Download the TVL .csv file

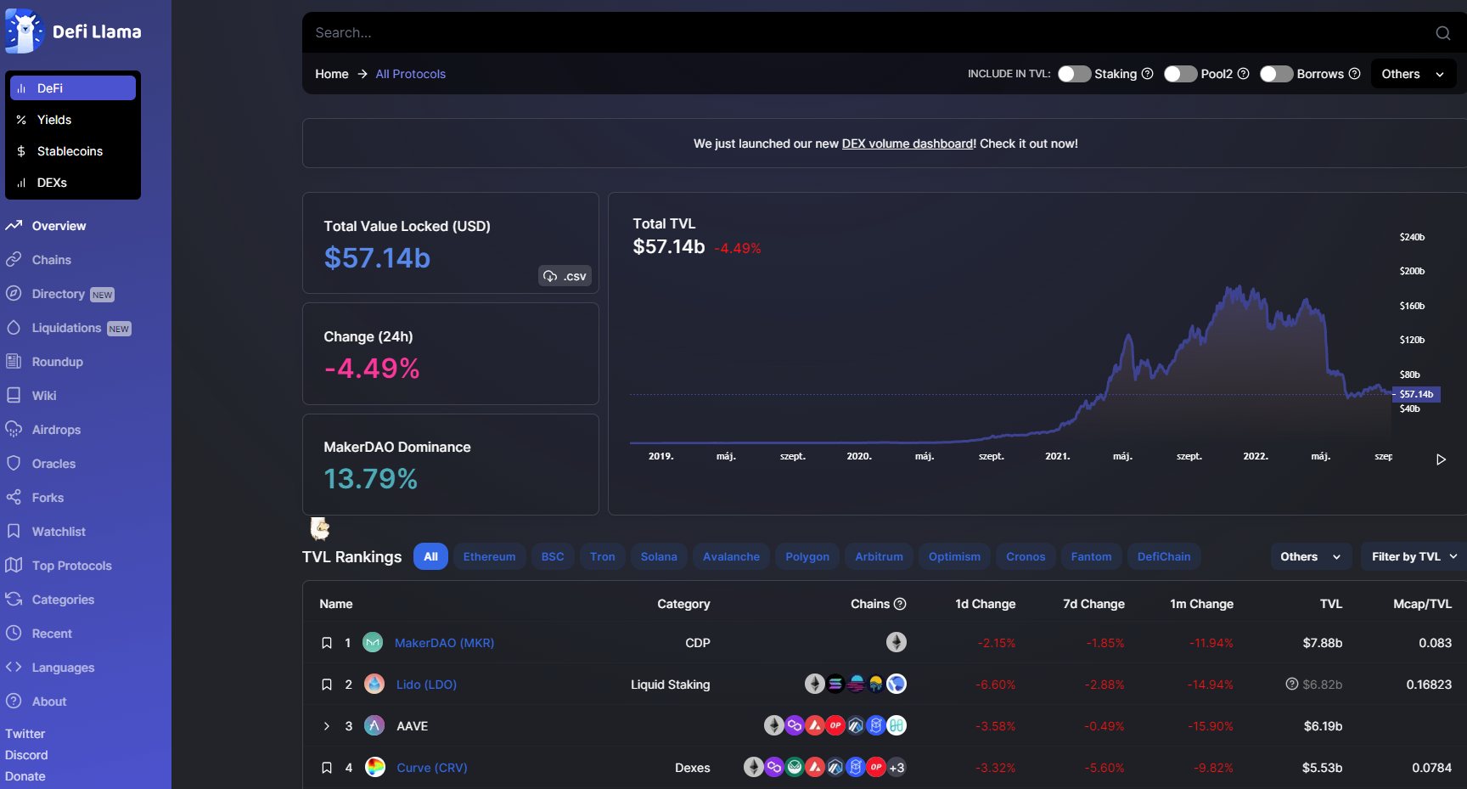(565, 276)
